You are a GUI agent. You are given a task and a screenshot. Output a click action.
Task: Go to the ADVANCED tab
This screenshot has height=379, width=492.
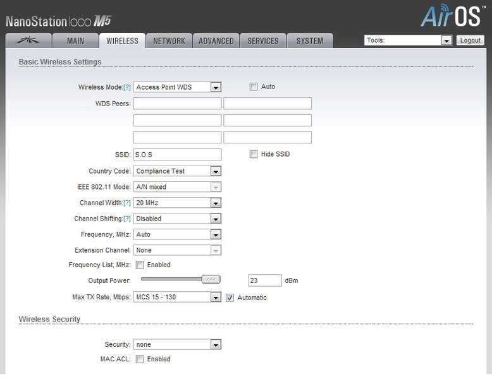216,41
